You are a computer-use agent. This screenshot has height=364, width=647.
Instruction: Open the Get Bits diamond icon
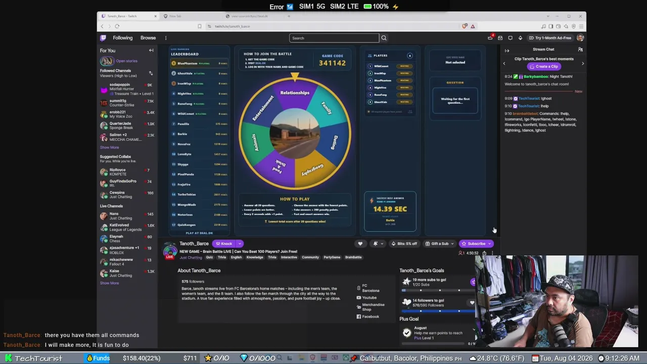[x=520, y=38]
